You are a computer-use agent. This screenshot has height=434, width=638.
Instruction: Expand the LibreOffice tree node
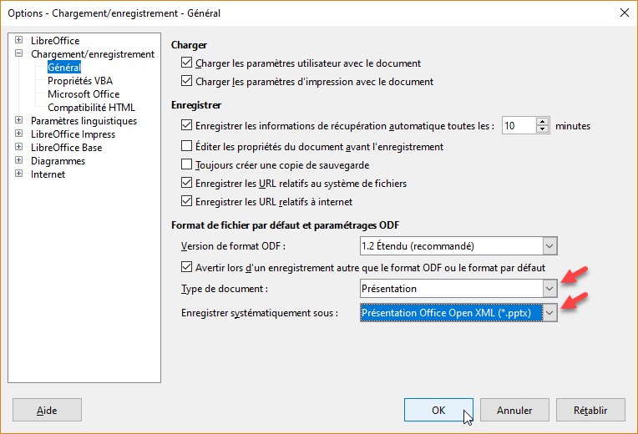point(19,40)
